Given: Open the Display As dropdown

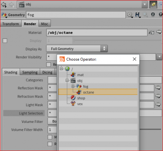Looking at the screenshot, I should tap(77, 49).
